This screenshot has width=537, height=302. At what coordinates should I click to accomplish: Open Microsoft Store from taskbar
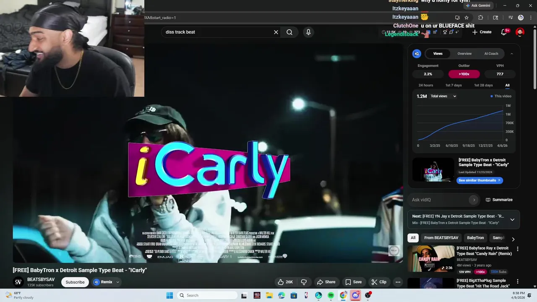click(x=294, y=295)
